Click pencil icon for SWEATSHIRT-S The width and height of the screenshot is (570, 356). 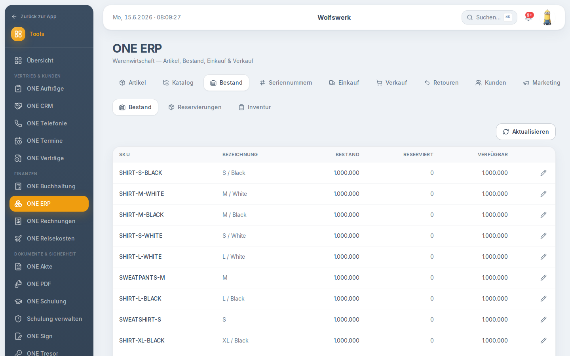click(543, 320)
